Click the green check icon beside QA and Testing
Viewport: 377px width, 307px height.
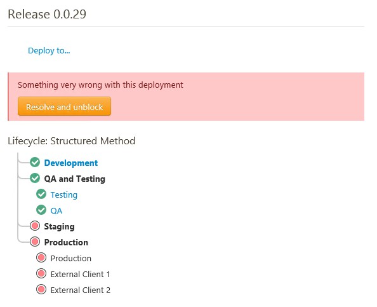(x=35, y=178)
